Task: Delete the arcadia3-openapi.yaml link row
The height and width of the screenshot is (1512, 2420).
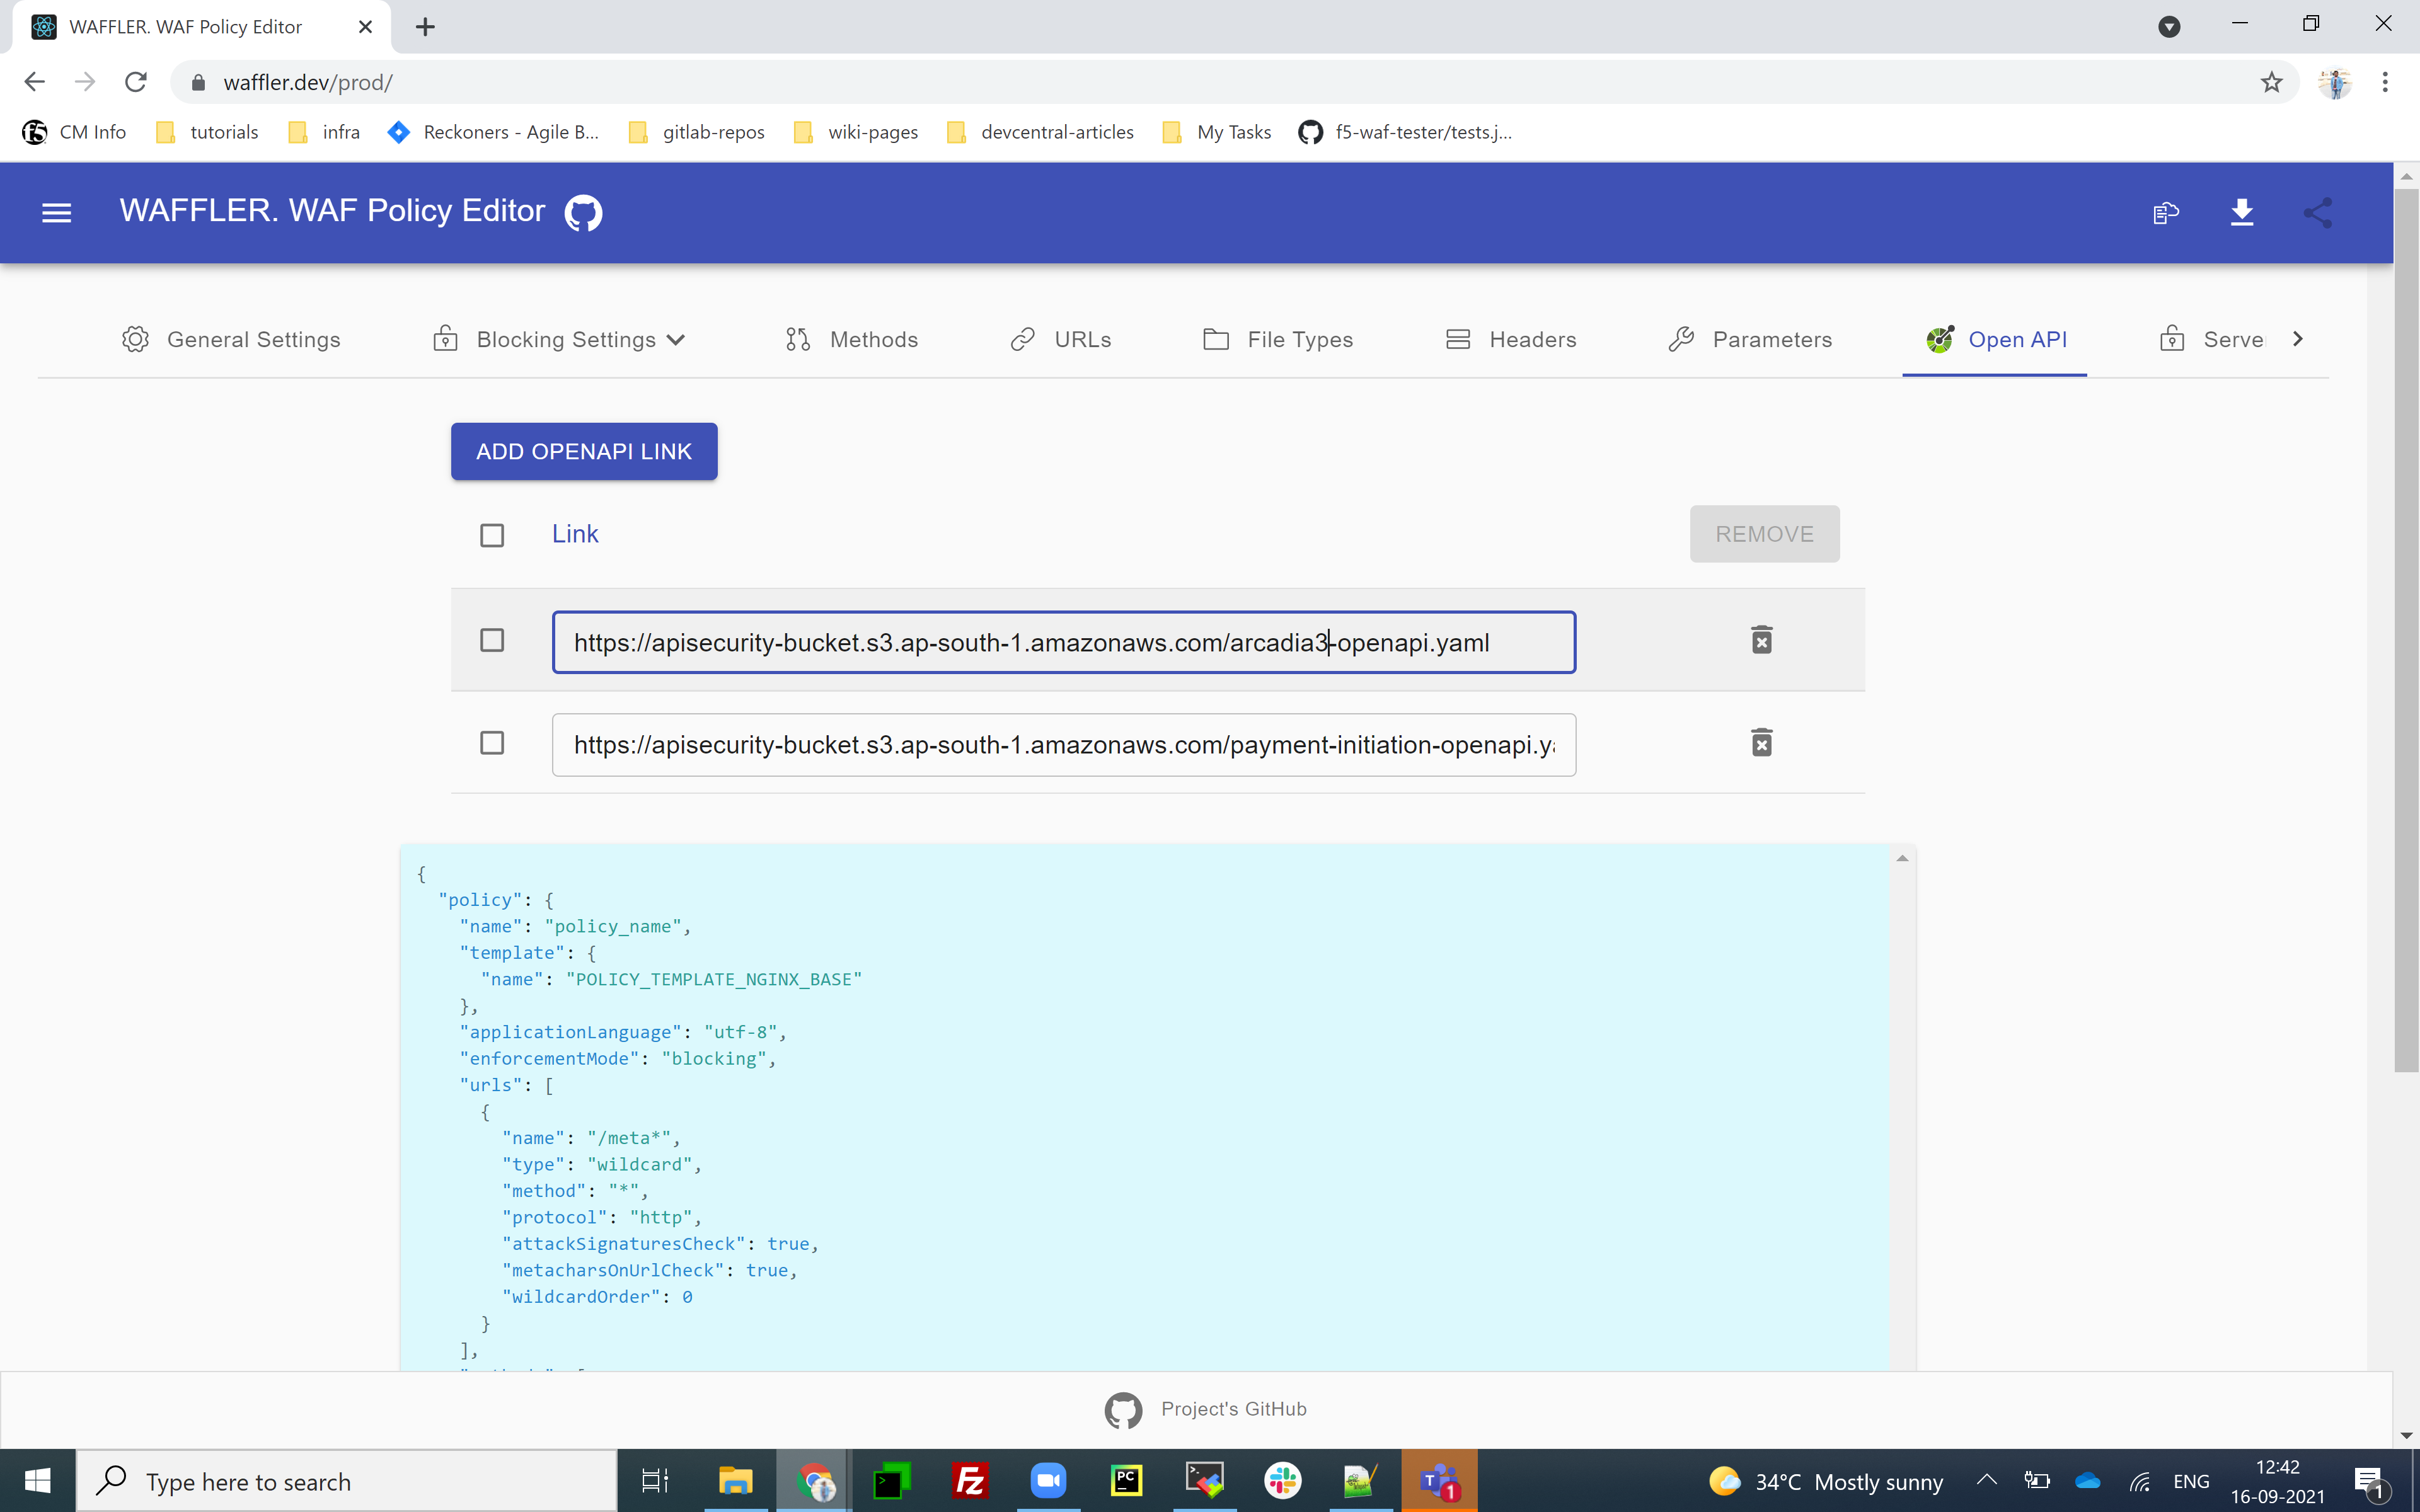Action: 1762,640
